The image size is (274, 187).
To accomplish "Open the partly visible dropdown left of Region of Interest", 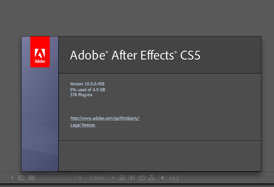I will [x=8, y=178].
